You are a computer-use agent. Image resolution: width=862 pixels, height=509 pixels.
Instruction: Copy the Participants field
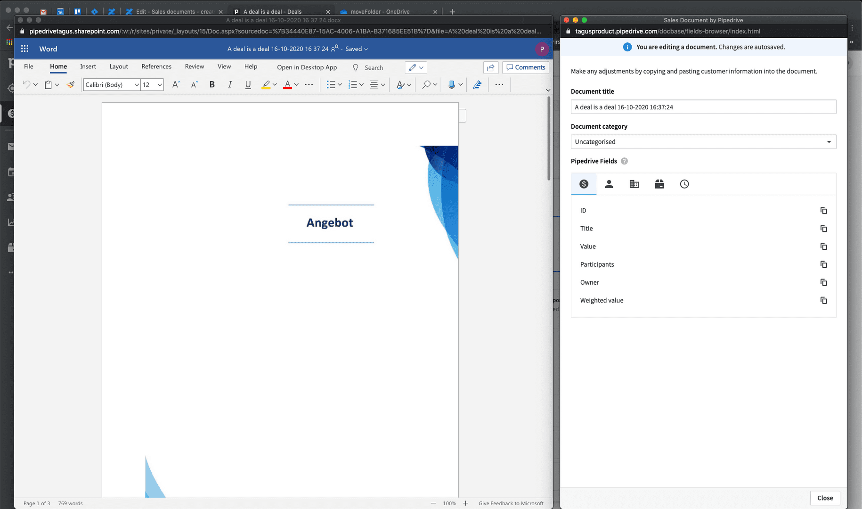coord(823,264)
